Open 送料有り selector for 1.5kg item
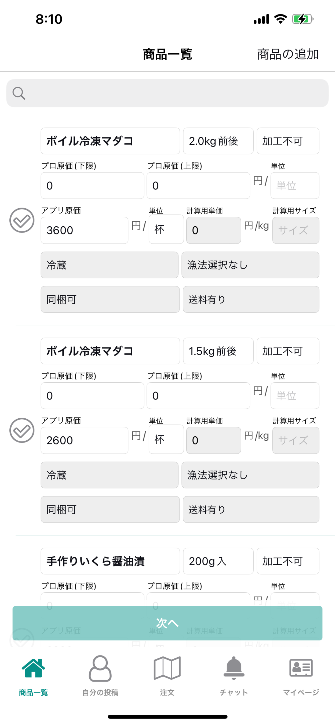335x725 pixels. click(x=251, y=509)
